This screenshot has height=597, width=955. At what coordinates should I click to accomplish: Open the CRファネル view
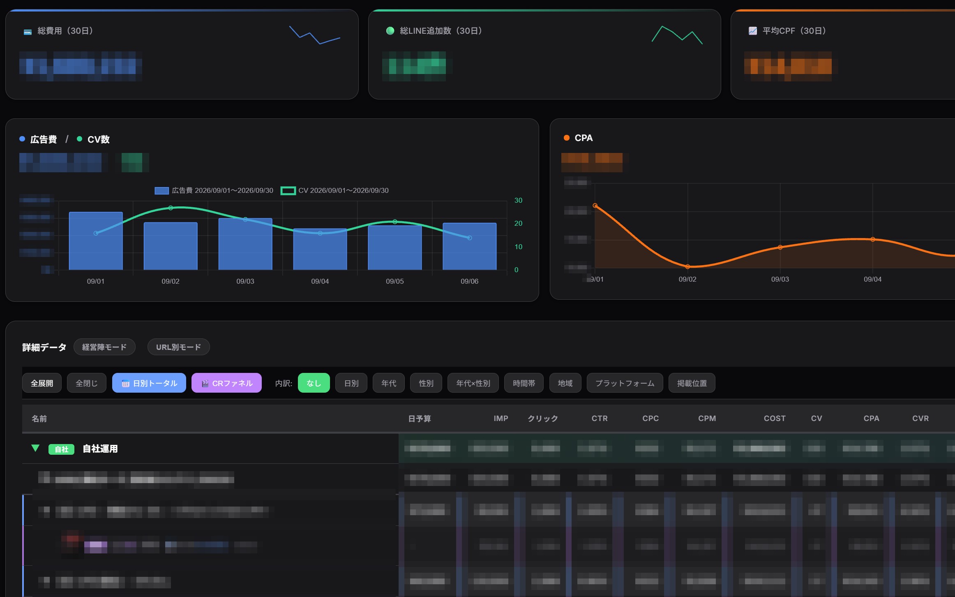[x=226, y=383]
